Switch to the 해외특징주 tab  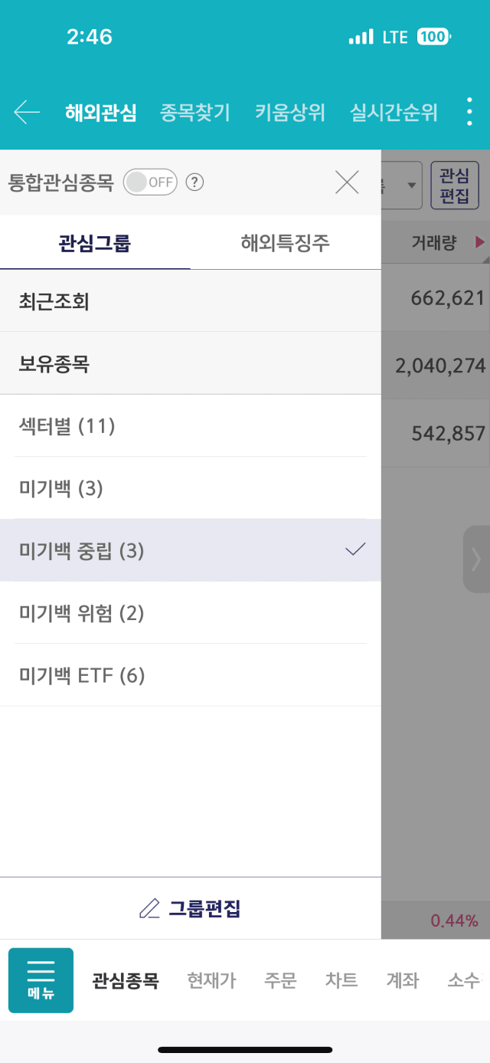285,244
